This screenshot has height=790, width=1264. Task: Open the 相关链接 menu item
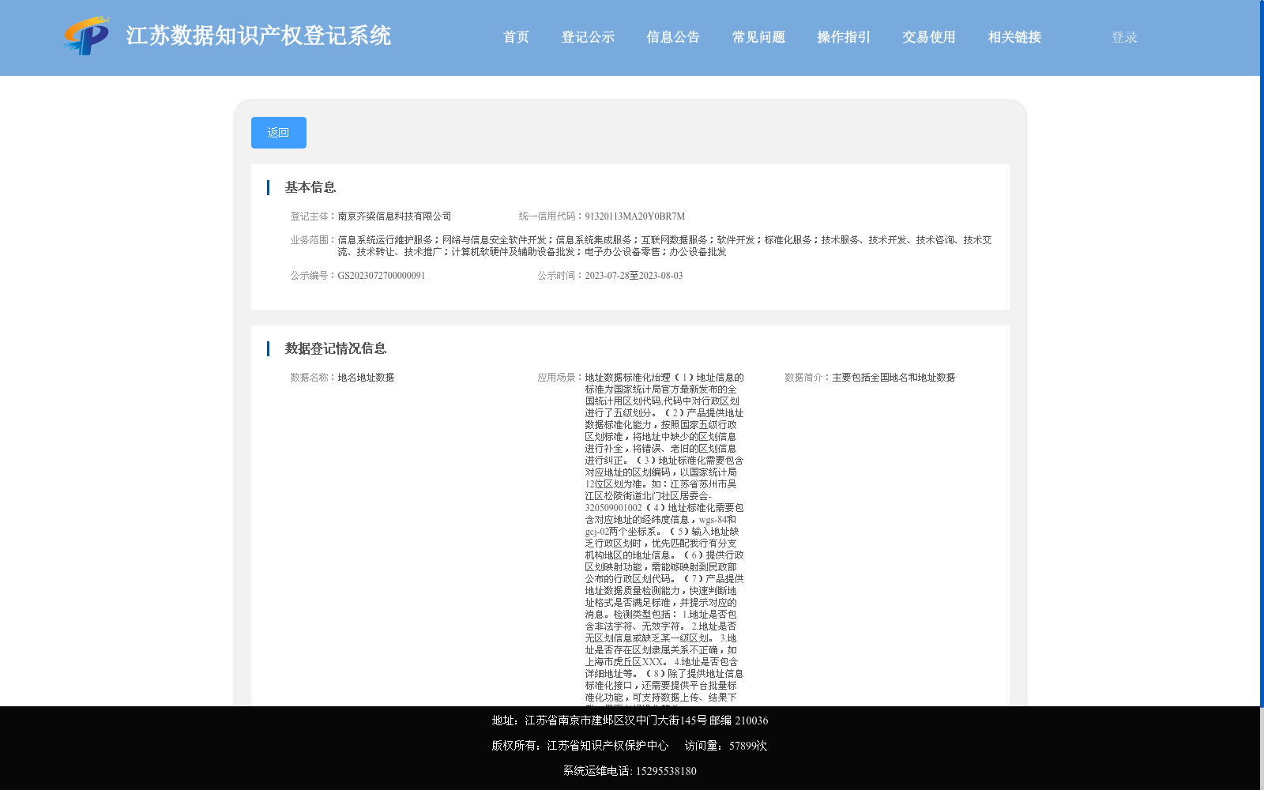pyautogui.click(x=1014, y=37)
